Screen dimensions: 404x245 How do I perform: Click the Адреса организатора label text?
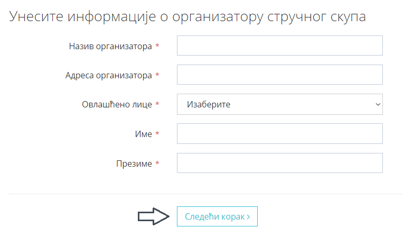coord(108,75)
